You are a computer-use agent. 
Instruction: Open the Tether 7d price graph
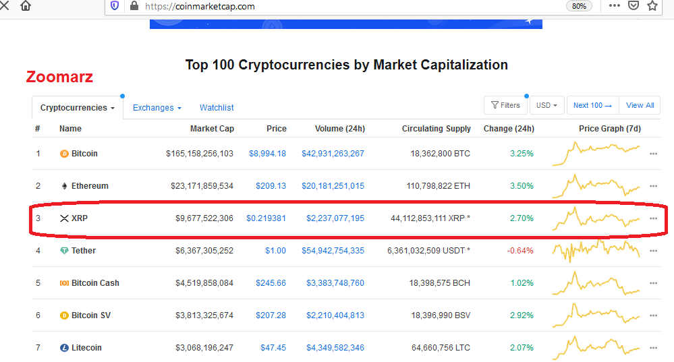point(596,251)
